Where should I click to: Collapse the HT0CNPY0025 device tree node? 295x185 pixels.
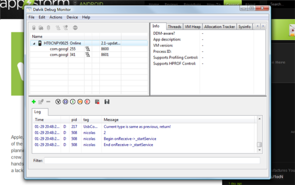click(34, 43)
